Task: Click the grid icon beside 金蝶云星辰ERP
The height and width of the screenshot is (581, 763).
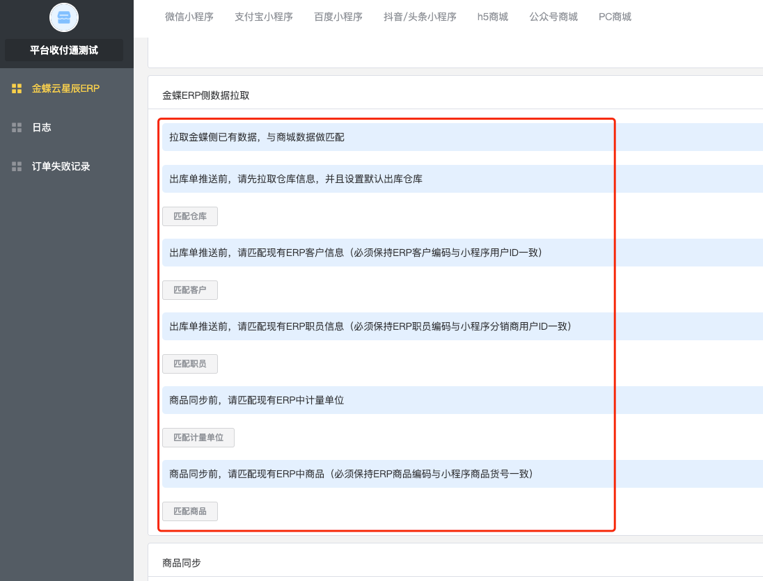Action: 17,88
